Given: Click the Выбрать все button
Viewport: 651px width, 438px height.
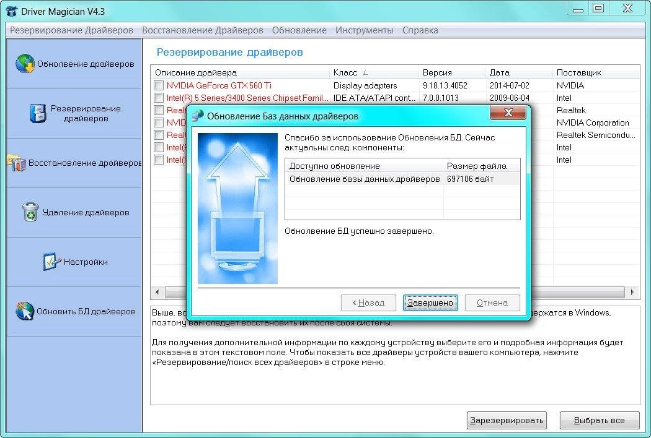Looking at the screenshot, I should (599, 420).
